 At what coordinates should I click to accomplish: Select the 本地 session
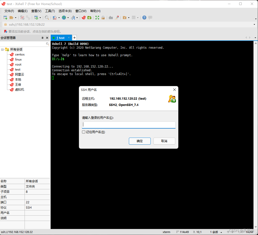[x=16, y=80]
